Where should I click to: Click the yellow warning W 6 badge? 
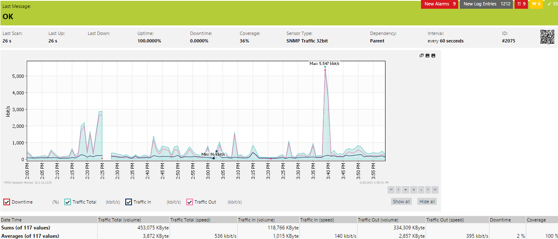point(536,4)
